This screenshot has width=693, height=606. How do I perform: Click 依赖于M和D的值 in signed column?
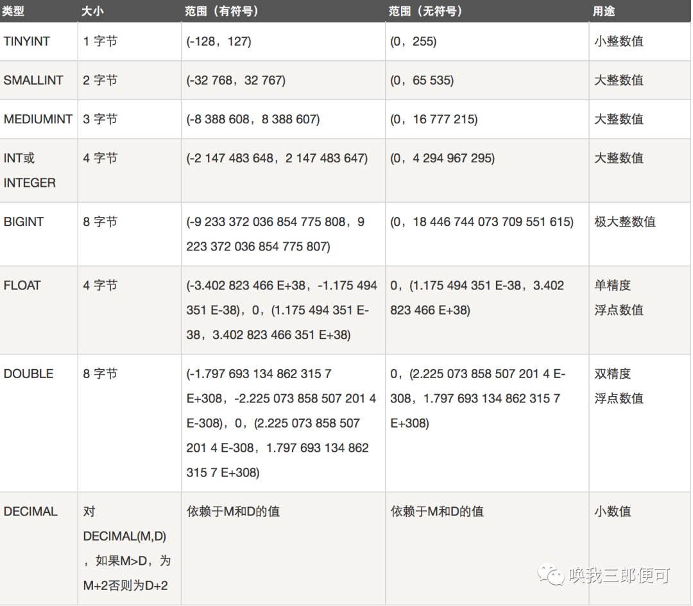click(x=234, y=512)
